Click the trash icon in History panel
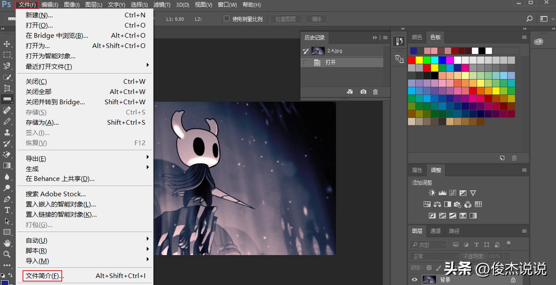Image resolution: width=556 pixels, height=285 pixels. pyautogui.click(x=375, y=92)
